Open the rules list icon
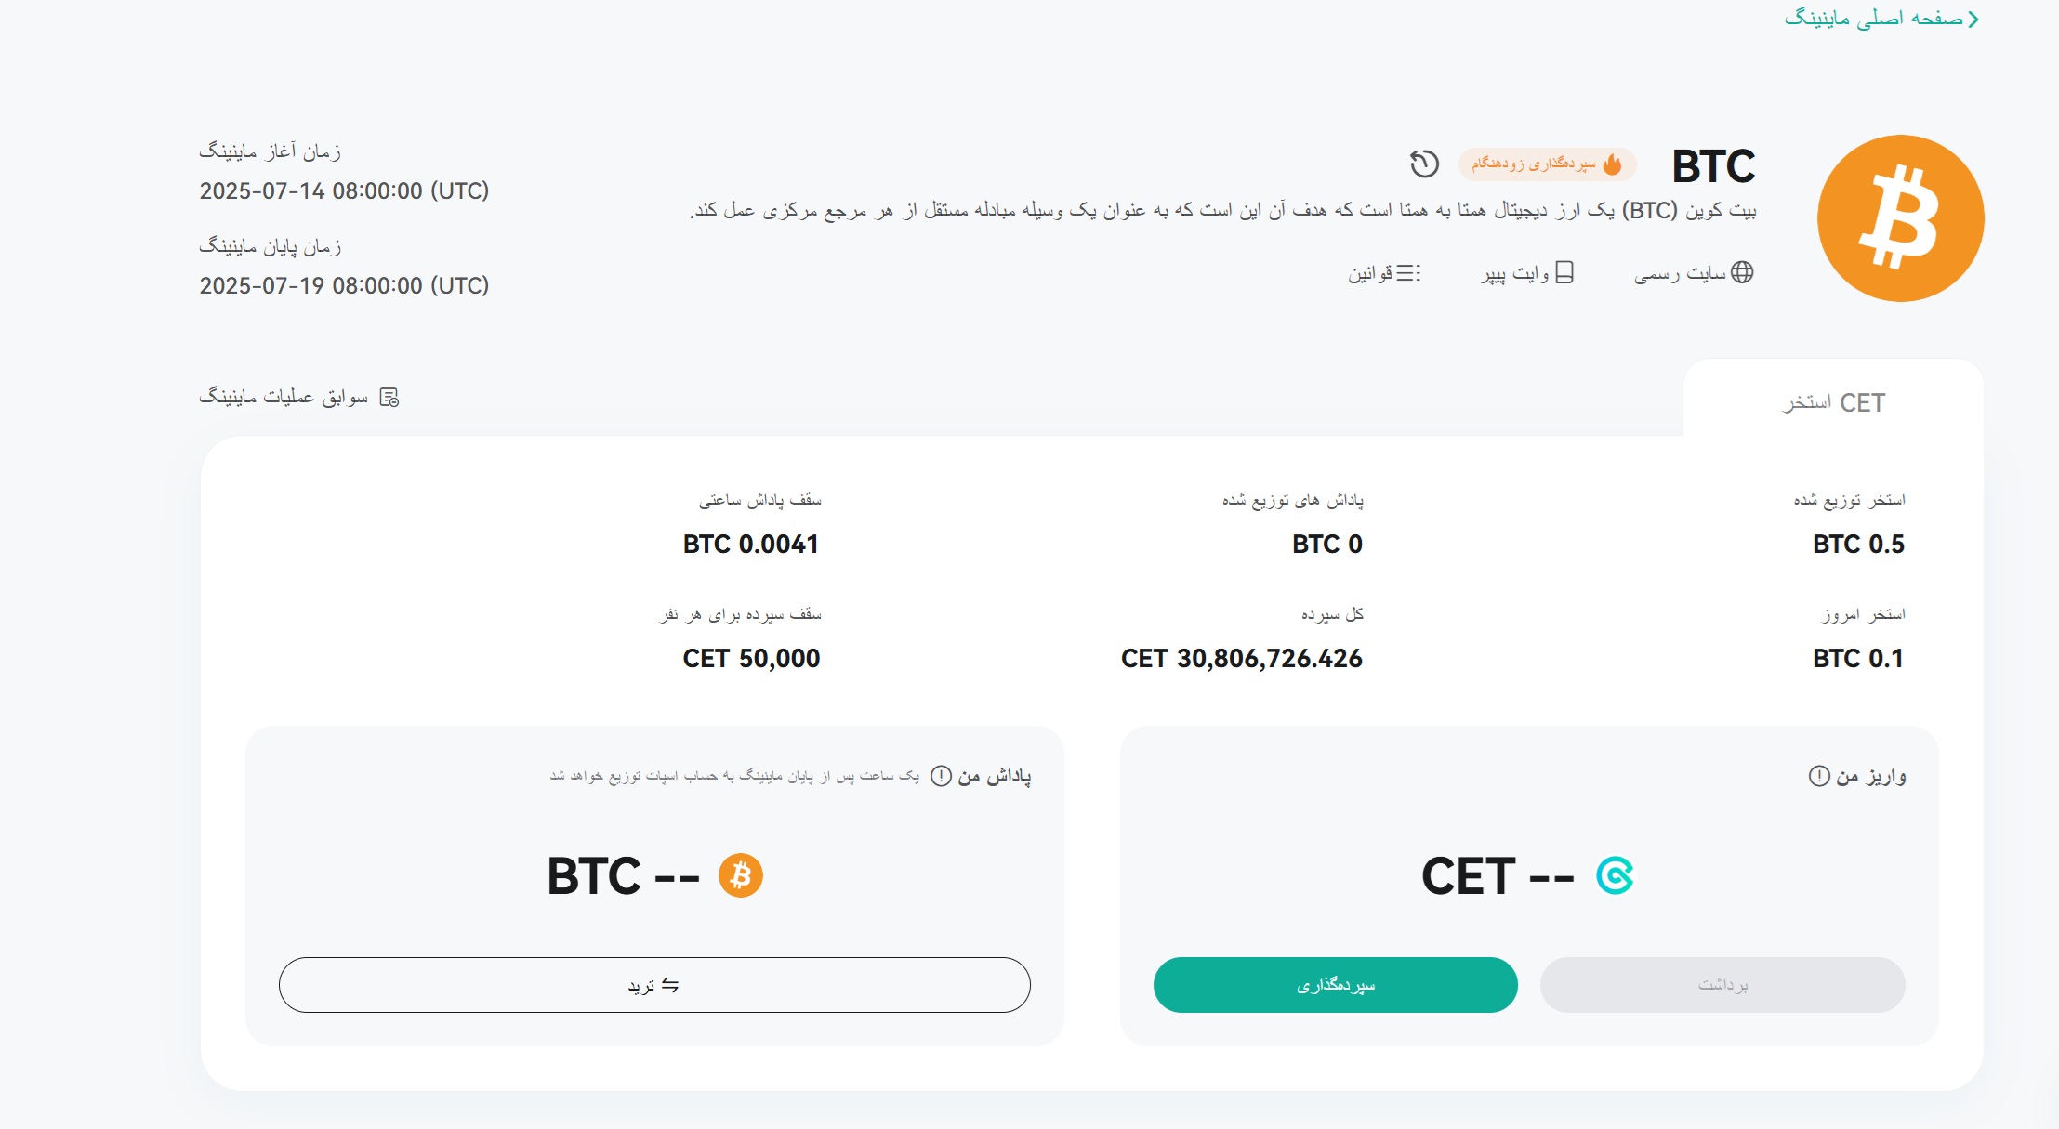The image size is (2059, 1129). click(1409, 272)
